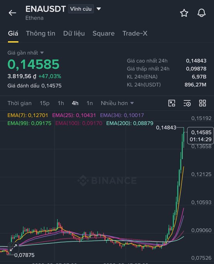Tap the 0,07875 low marker on chart
214x264 pixels.
[x=24, y=255]
